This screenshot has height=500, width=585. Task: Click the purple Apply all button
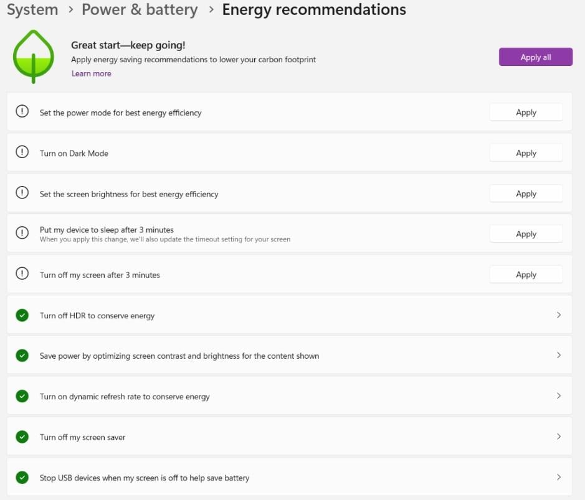pyautogui.click(x=535, y=57)
